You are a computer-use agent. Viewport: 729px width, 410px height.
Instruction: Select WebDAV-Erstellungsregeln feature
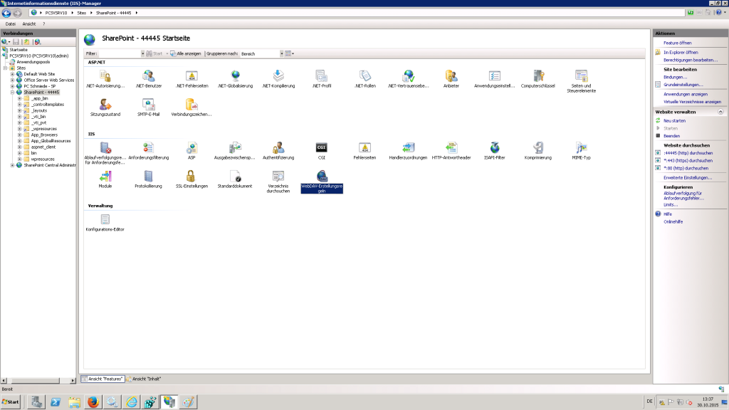click(x=322, y=182)
